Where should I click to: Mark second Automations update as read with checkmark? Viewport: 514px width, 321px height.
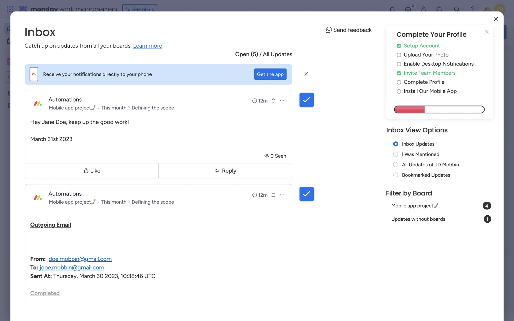tap(306, 194)
